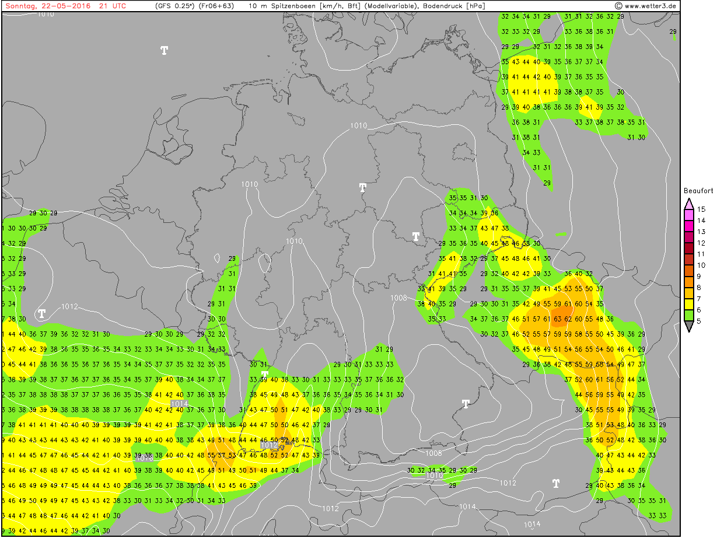Screen dimensions: 717x538
Task: Click the T low-pressure marker in the top-left sea area
Action: [x=165, y=50]
